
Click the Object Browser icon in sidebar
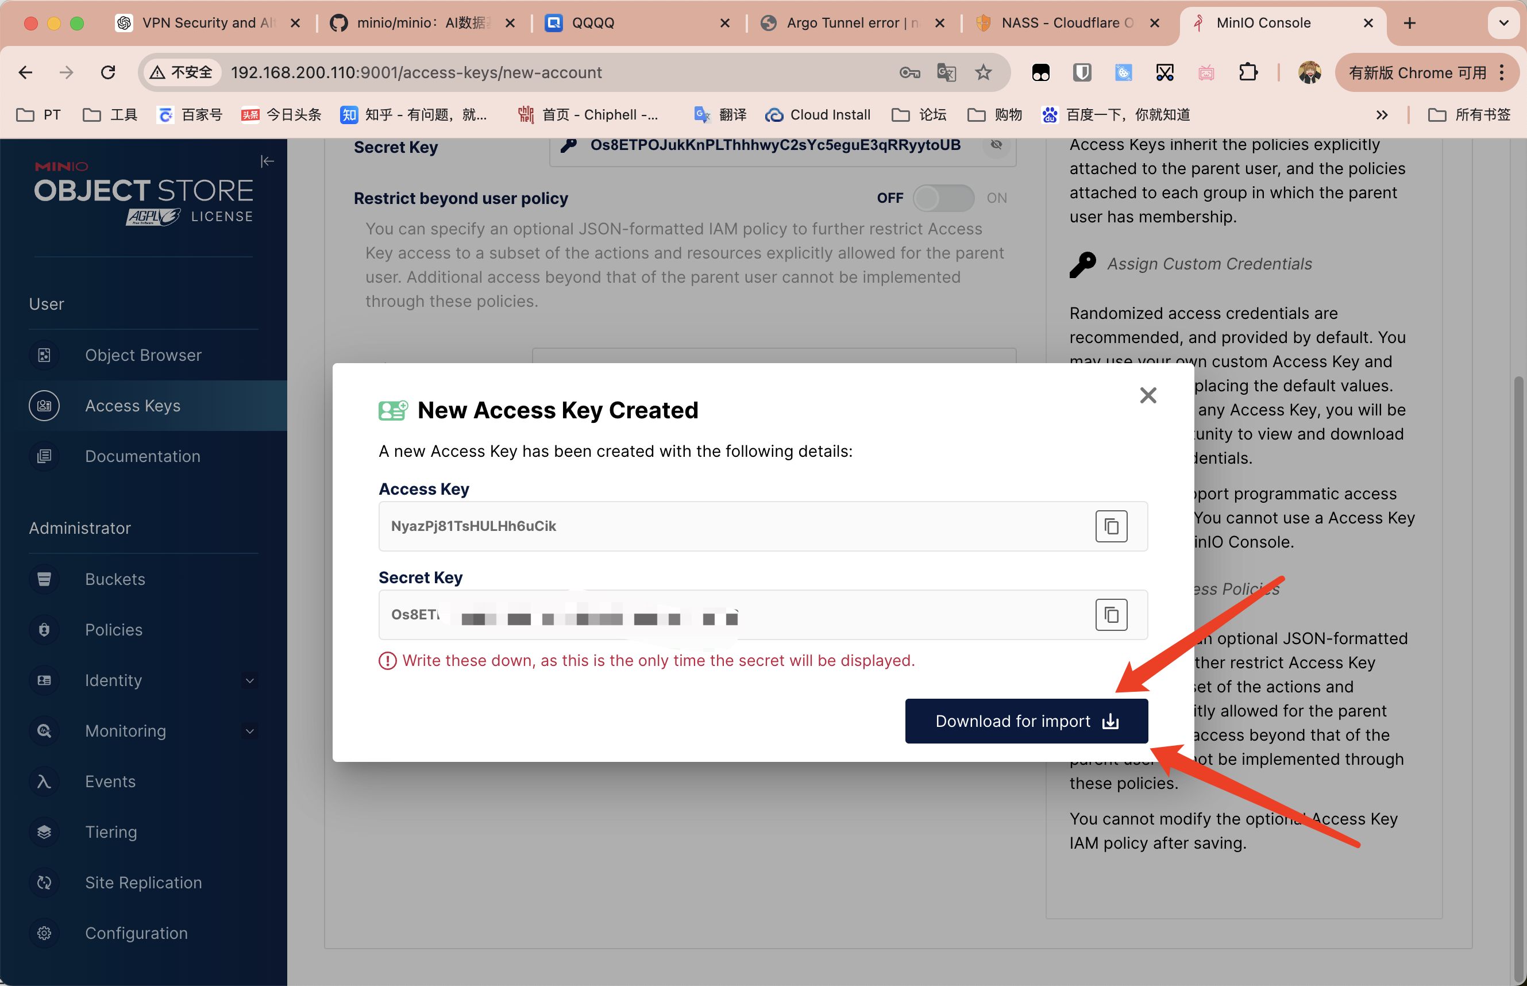pyautogui.click(x=44, y=354)
